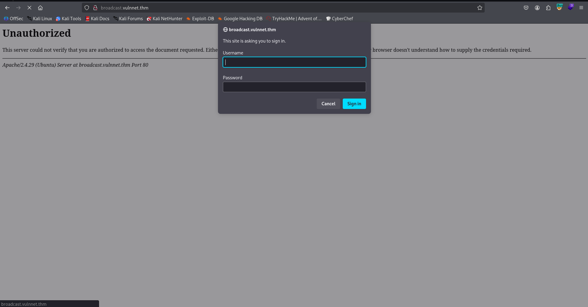
Task: Go to the browser home page
Action: pyautogui.click(x=40, y=8)
